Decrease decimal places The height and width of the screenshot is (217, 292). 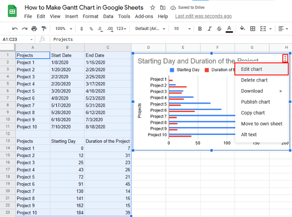point(100,29)
